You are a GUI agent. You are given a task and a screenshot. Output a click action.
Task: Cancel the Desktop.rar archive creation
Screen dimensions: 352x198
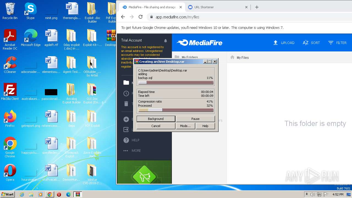click(x=156, y=126)
